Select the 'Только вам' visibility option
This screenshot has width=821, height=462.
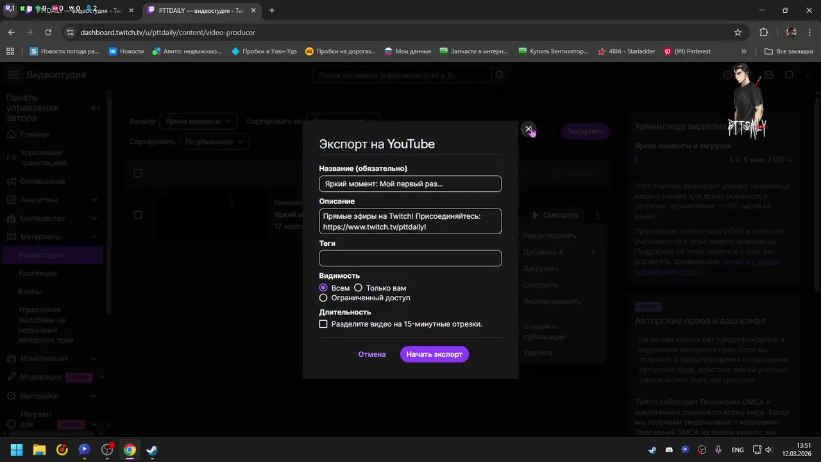(x=358, y=288)
